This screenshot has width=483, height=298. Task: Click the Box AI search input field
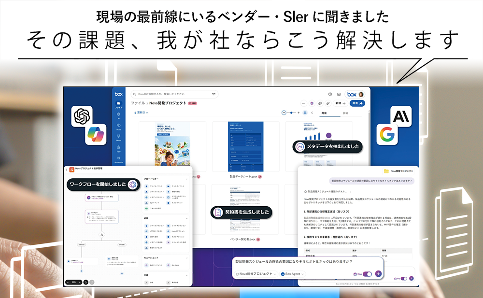pos(174,94)
